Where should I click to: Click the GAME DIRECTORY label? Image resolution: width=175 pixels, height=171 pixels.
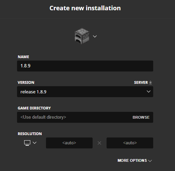34,108
